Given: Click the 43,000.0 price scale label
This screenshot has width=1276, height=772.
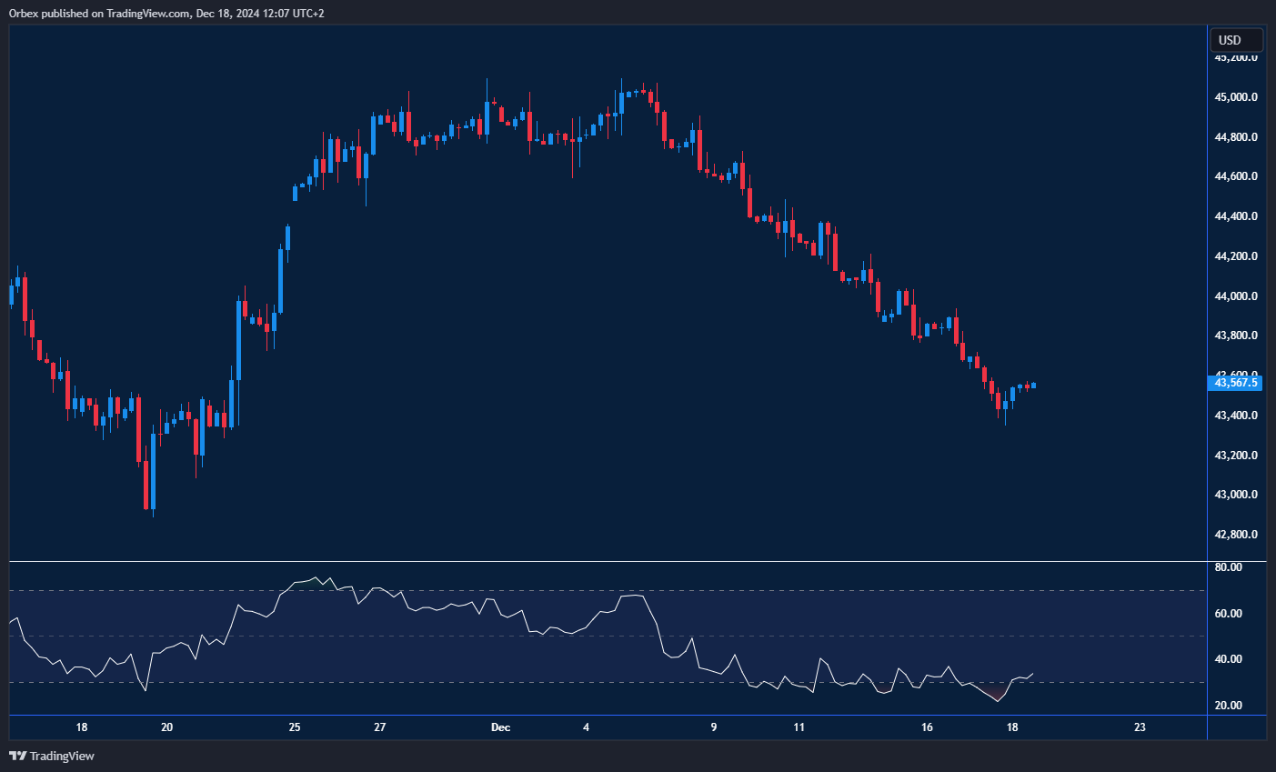Looking at the screenshot, I should click(x=1236, y=495).
